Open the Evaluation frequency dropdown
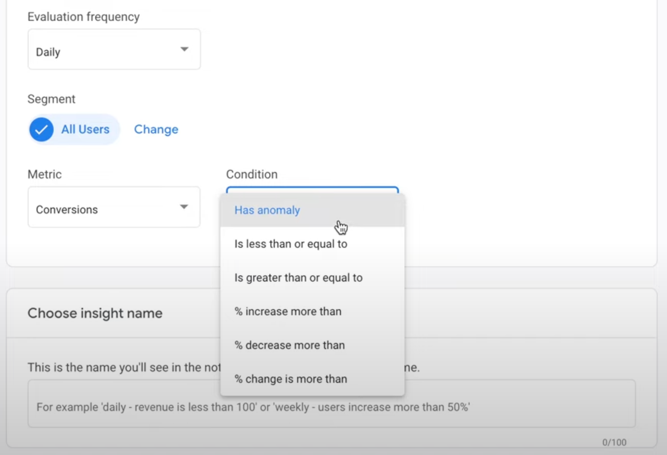The height and width of the screenshot is (455, 667). (x=114, y=49)
